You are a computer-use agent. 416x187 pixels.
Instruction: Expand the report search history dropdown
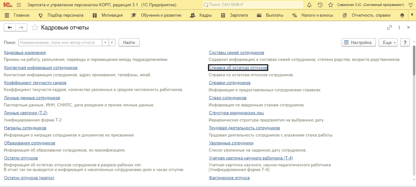point(105,42)
